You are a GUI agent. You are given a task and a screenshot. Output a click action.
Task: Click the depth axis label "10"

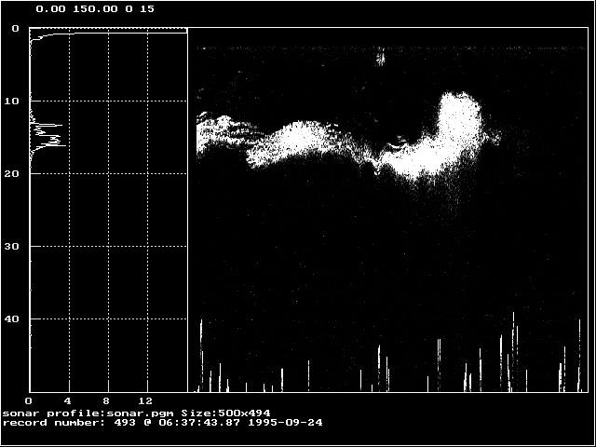click(11, 102)
